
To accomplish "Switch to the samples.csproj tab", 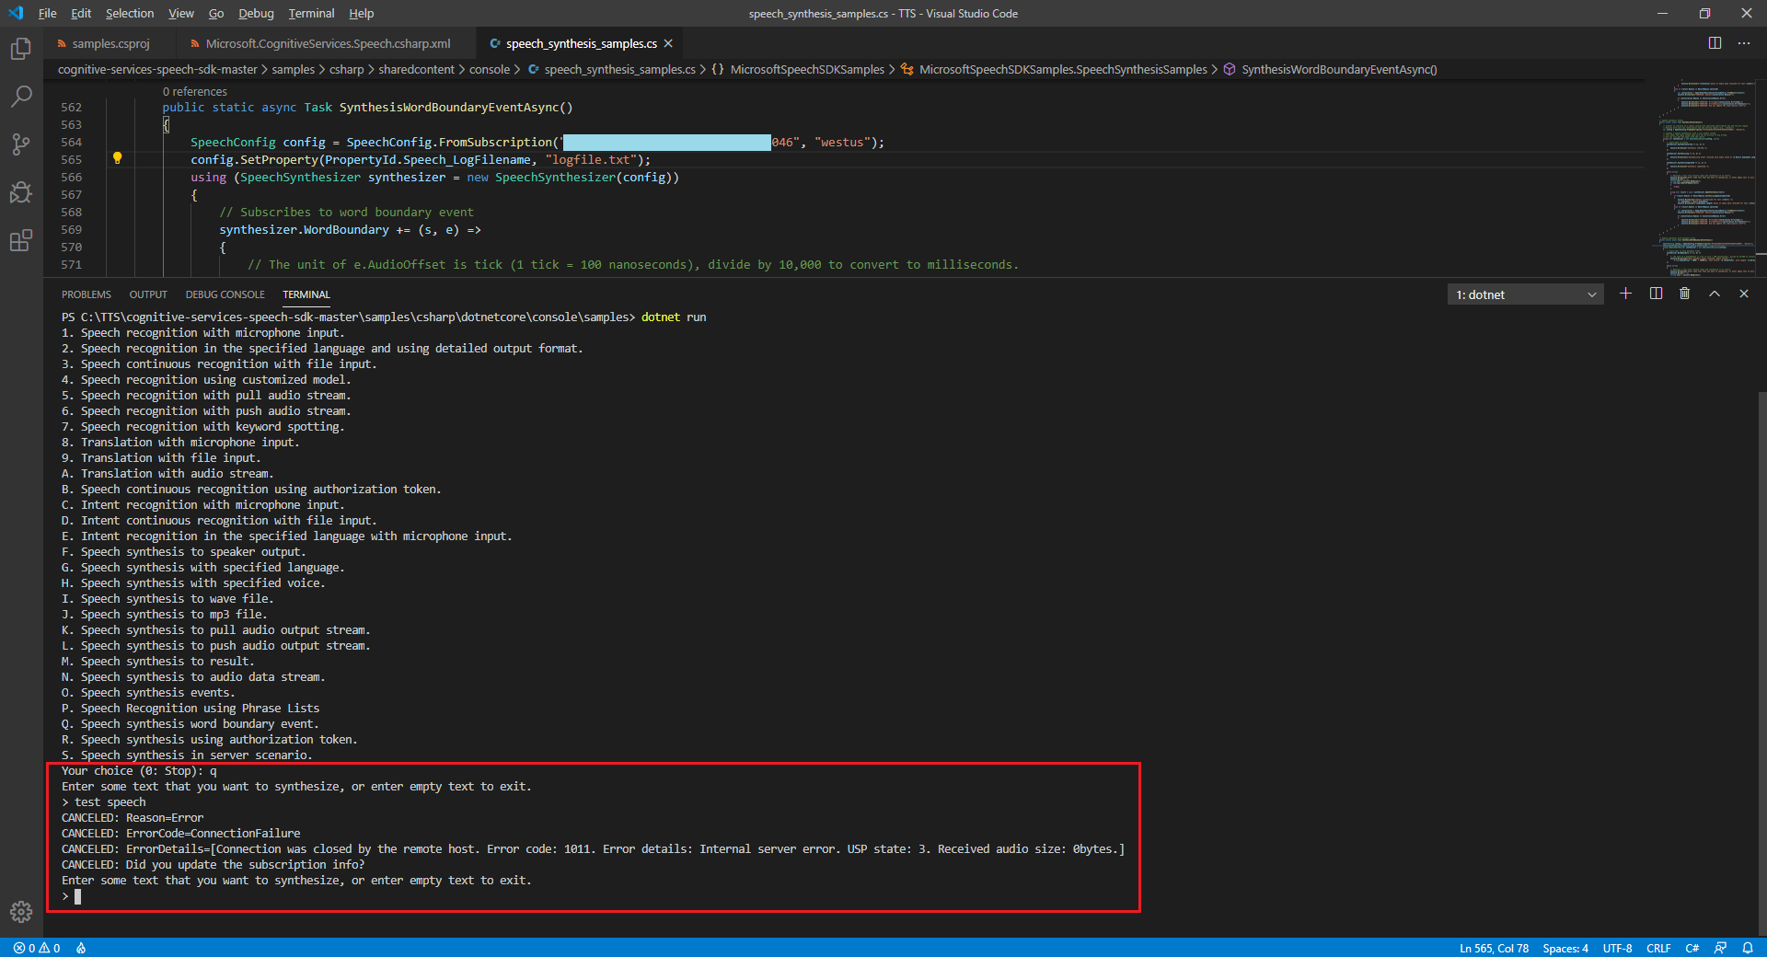I will tap(110, 43).
